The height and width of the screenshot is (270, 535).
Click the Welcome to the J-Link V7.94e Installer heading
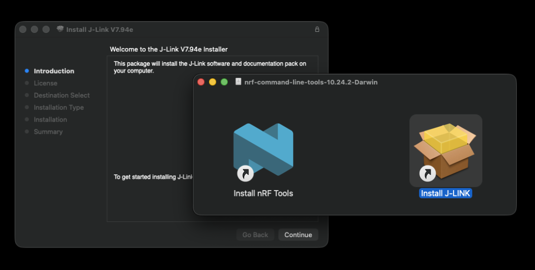pos(169,49)
